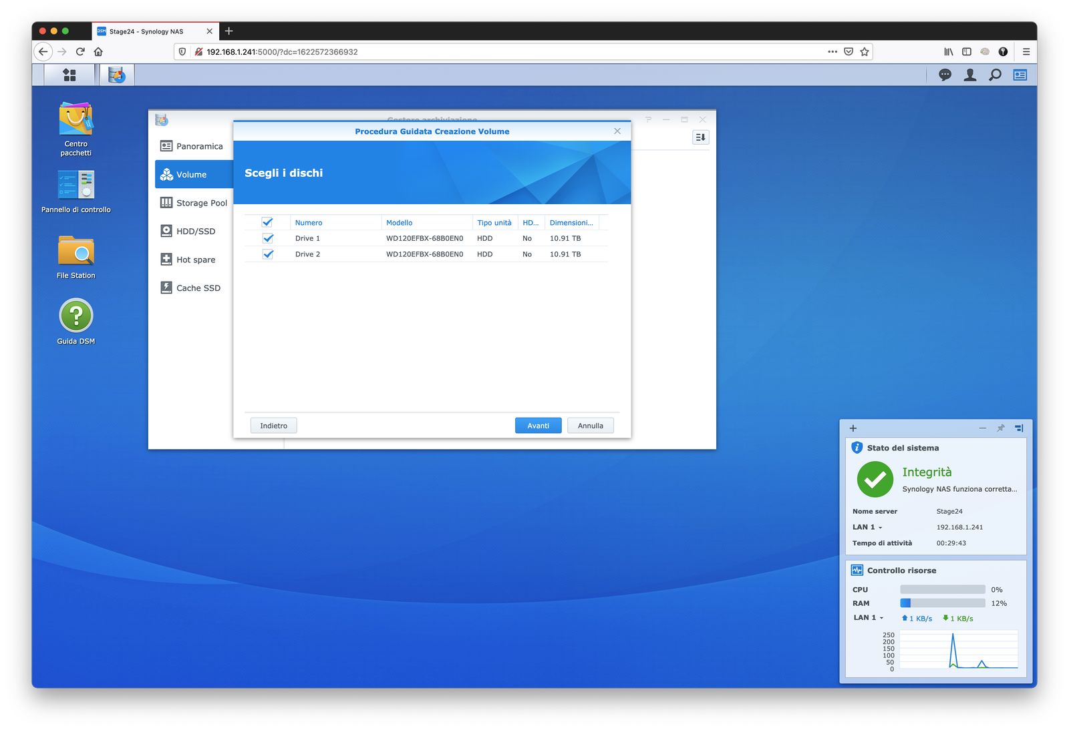Screen dimensions: 1069x730
Task: Click the 192.168.1.241 LAN address value
Action: point(959,527)
